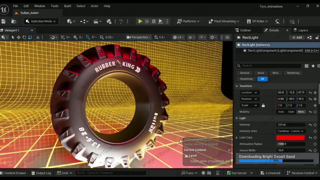Click the viewport layout grid icon

[227, 37]
